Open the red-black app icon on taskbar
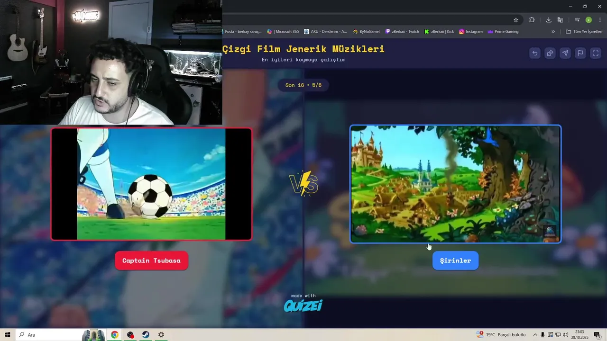Viewport: 607px width, 341px height. pyautogui.click(x=130, y=335)
